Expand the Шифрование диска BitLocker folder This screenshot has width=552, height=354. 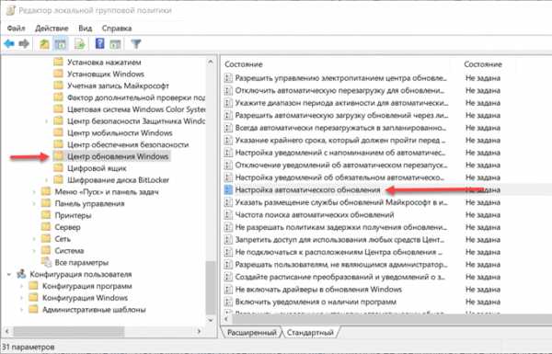point(47,180)
